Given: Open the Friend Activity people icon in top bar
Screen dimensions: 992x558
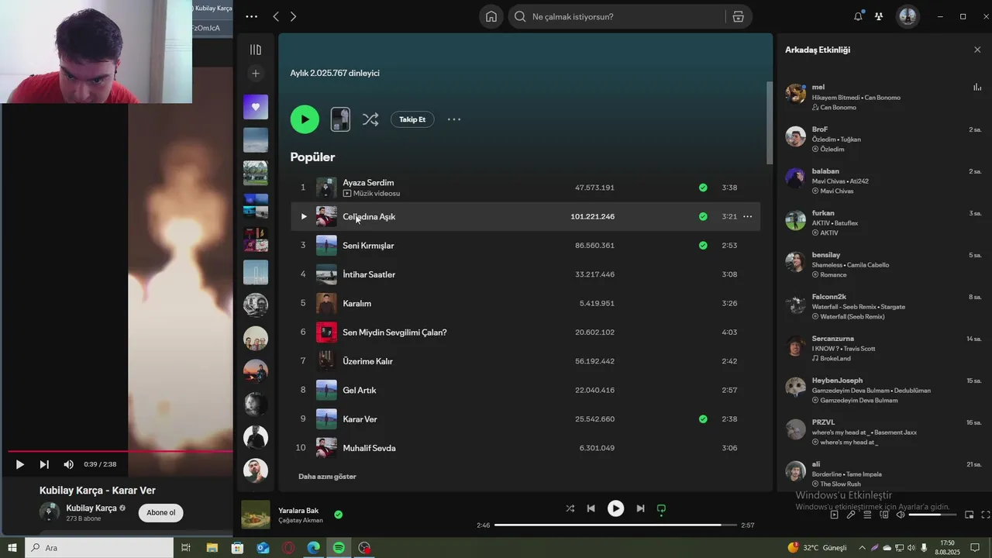Looking at the screenshot, I should tap(879, 16).
